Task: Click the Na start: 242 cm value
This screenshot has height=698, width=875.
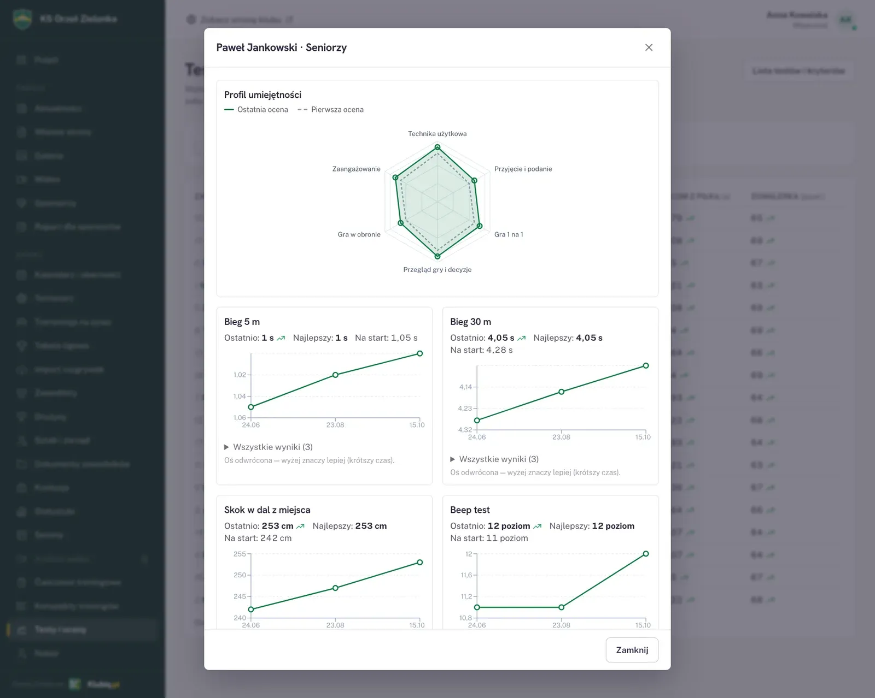Action: [258, 538]
